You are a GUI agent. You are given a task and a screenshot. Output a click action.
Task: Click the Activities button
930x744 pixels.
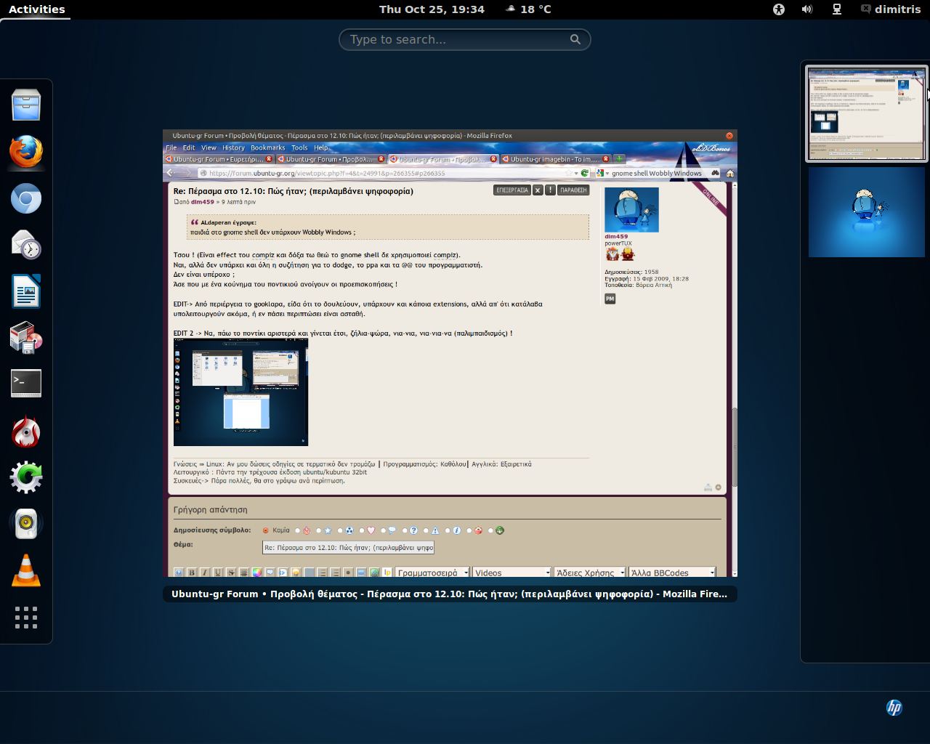(36, 9)
